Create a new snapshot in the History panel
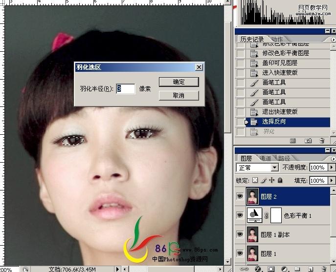Viewport: 336px width, 272px height. tap(308, 141)
